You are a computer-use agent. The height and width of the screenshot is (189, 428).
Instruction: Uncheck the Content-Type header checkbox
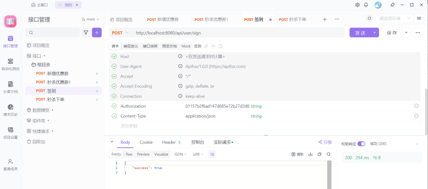click(x=114, y=116)
